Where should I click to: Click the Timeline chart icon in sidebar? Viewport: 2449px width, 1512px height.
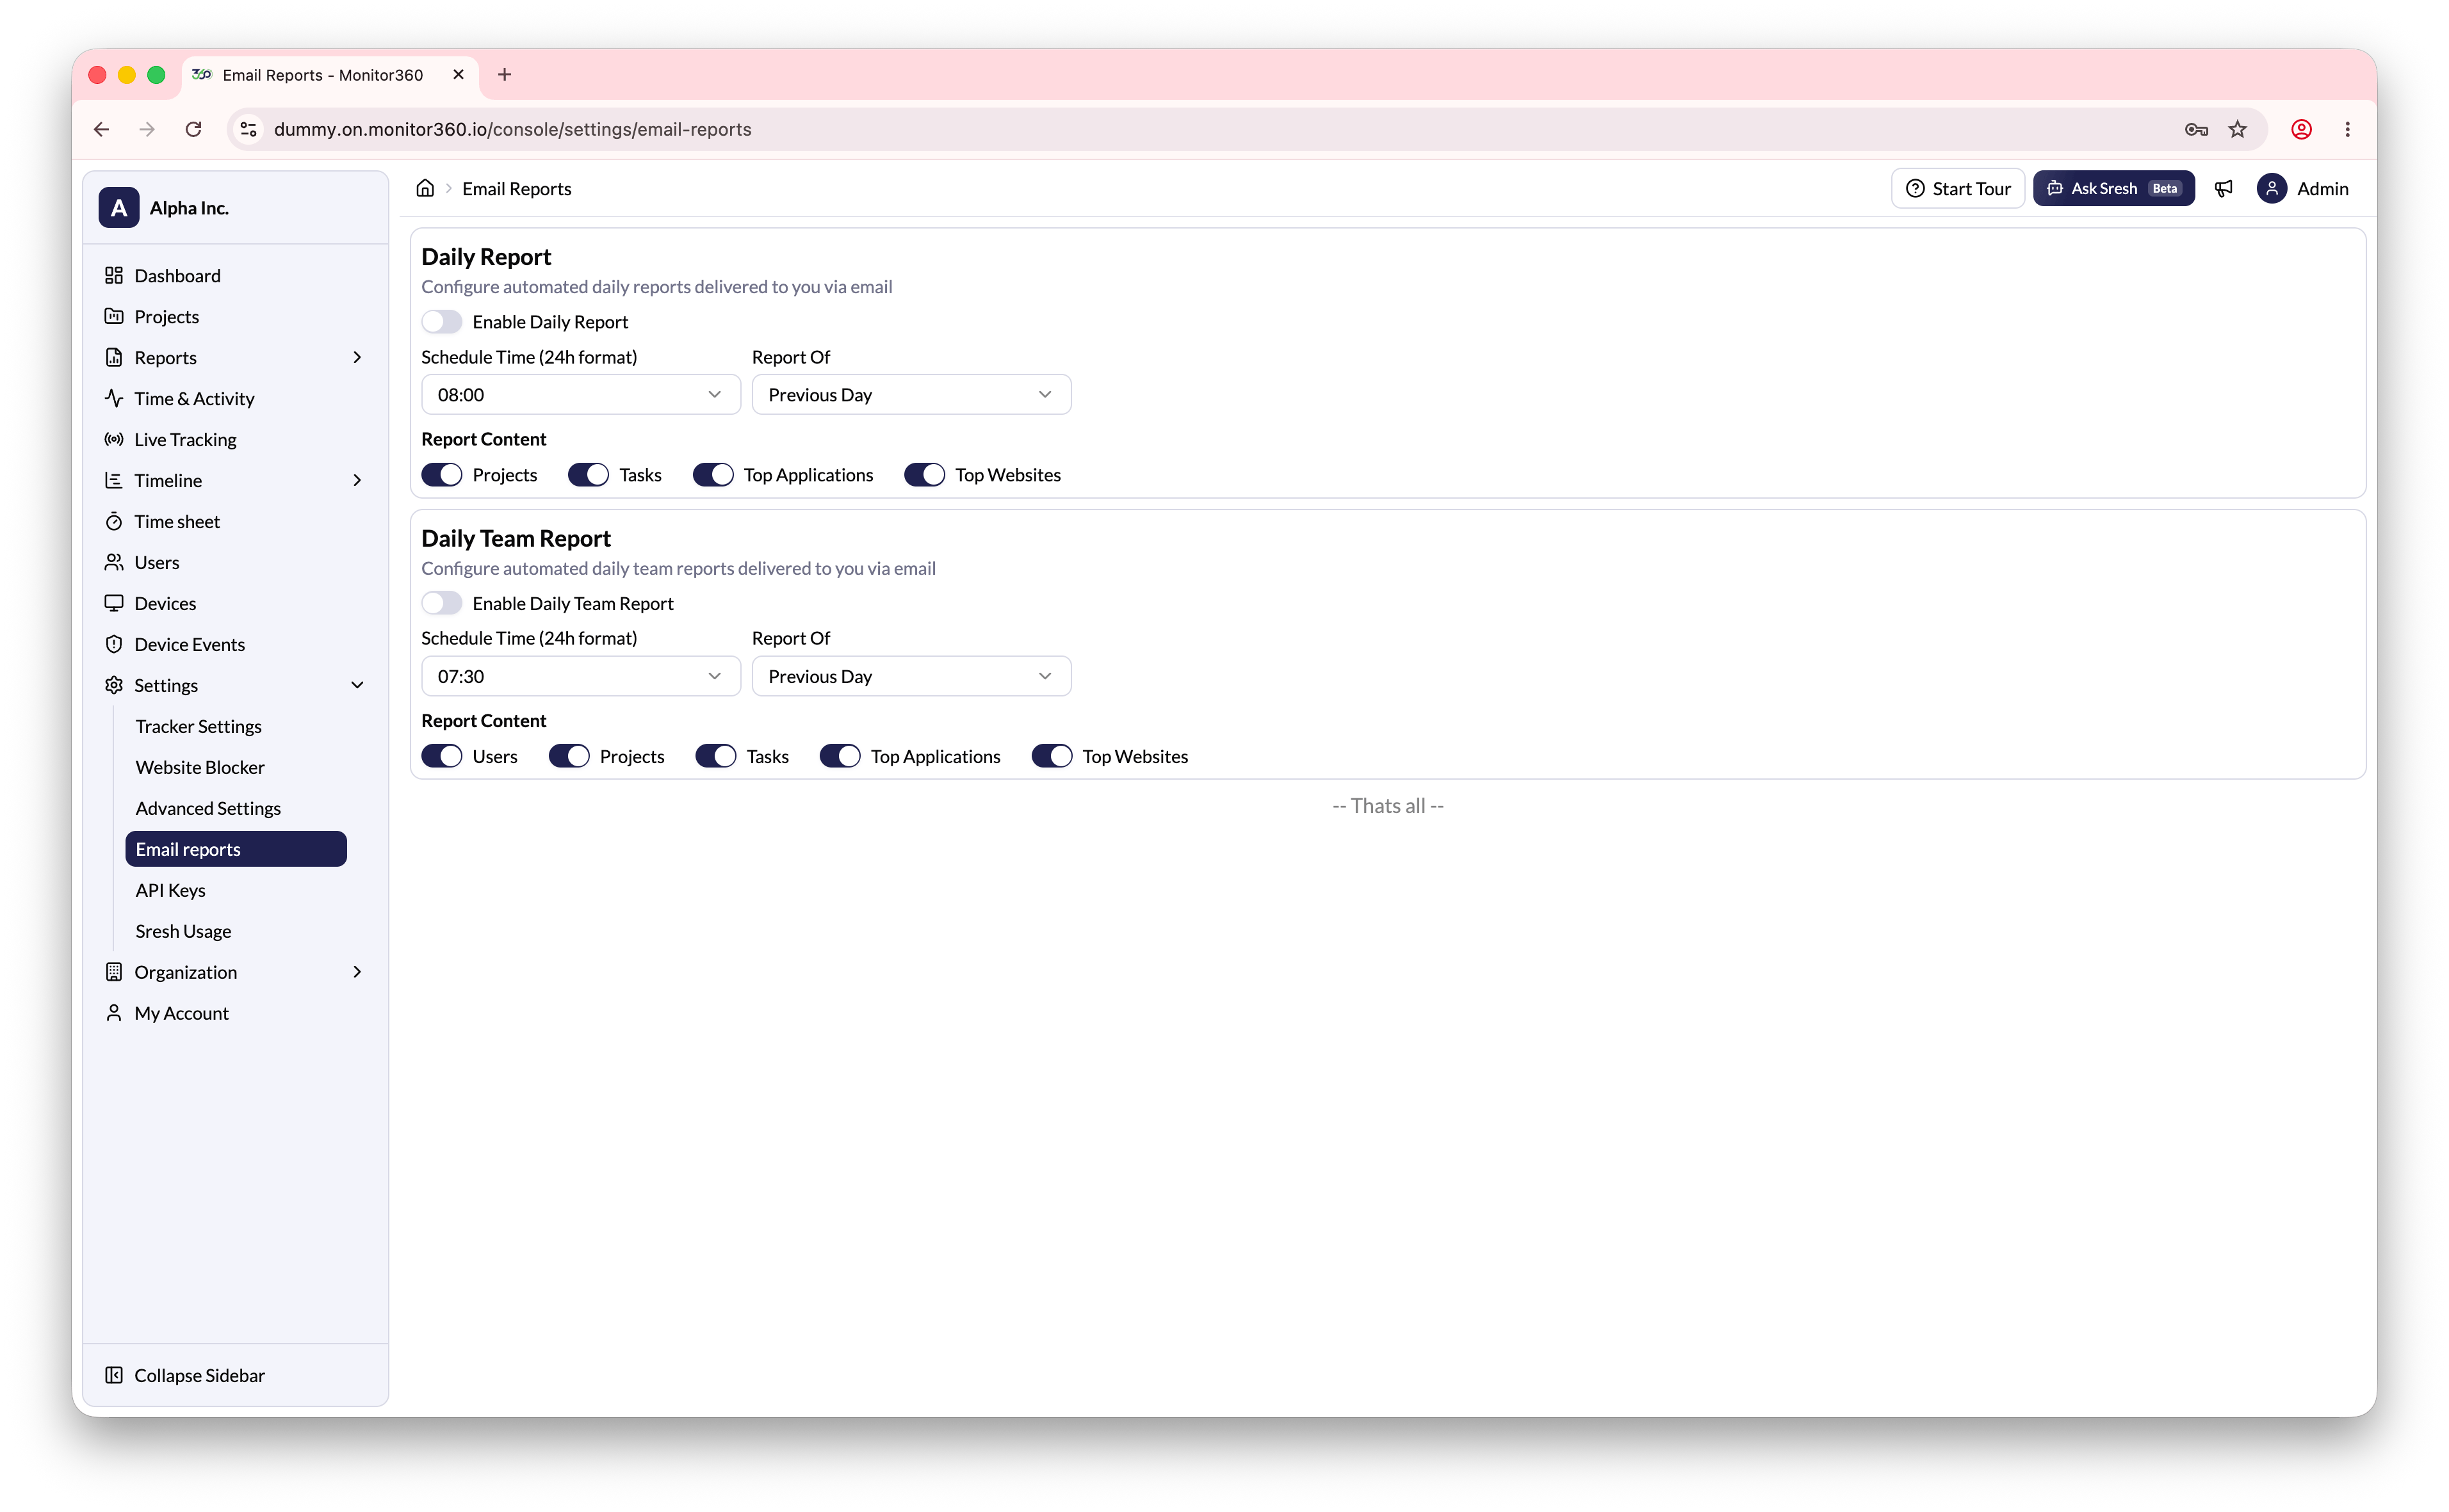(x=114, y=480)
